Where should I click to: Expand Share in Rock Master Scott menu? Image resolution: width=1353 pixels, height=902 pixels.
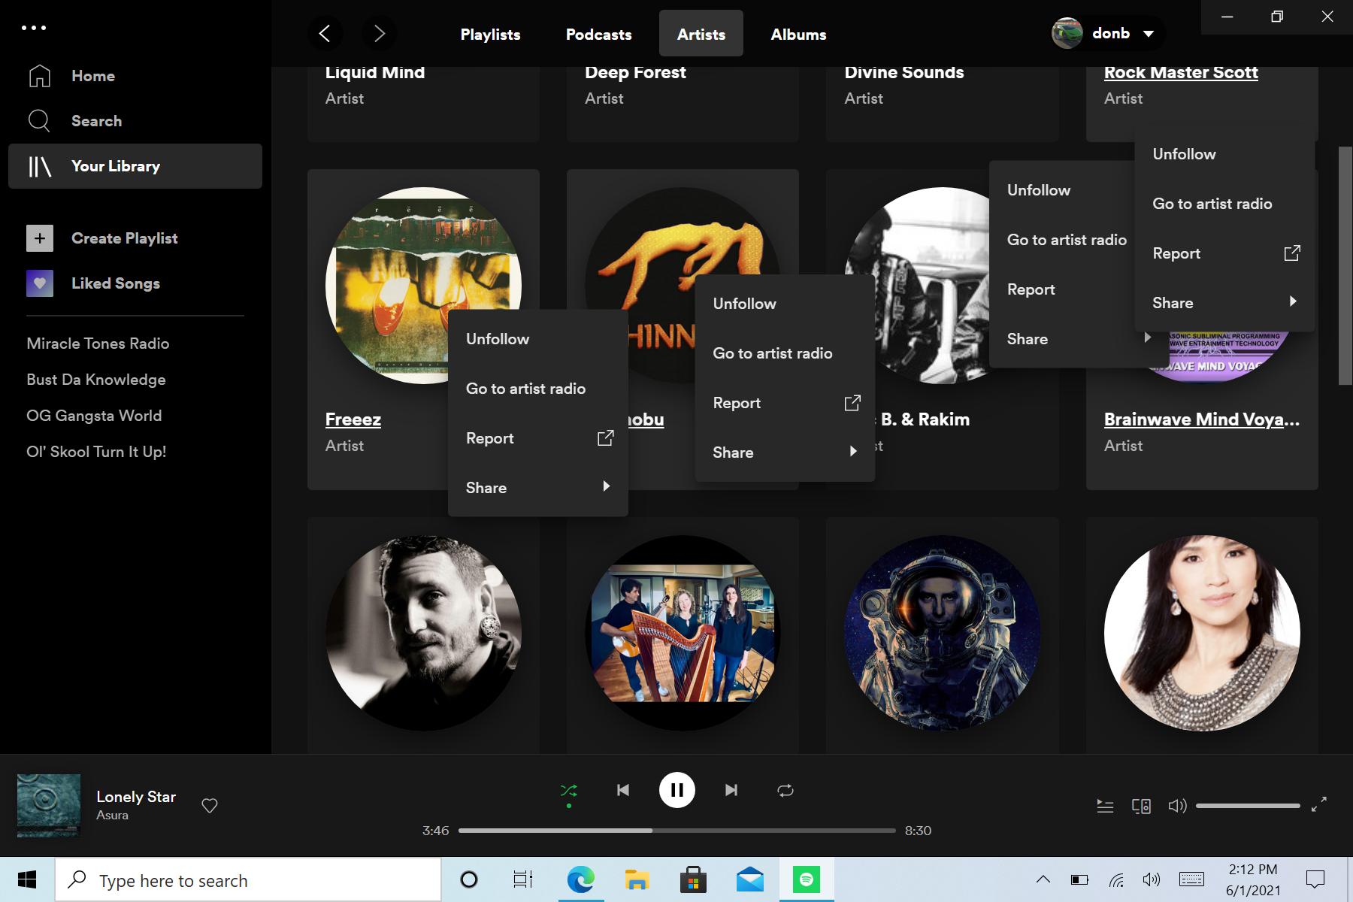click(1224, 303)
